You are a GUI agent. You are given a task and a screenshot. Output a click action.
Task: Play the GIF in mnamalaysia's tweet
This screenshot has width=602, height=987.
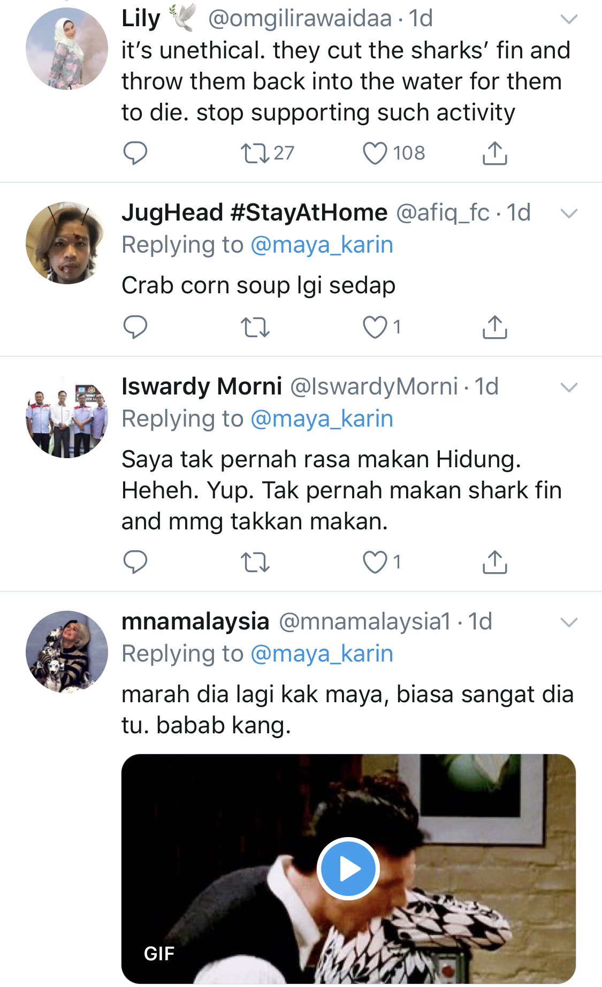(x=348, y=868)
